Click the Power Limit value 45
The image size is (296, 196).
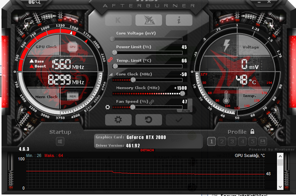tap(184, 47)
